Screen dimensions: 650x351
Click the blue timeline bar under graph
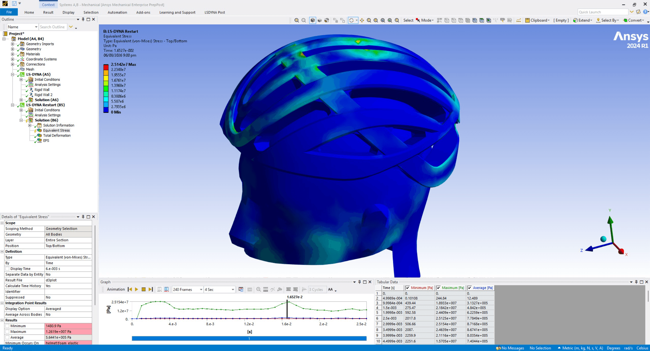249,338
